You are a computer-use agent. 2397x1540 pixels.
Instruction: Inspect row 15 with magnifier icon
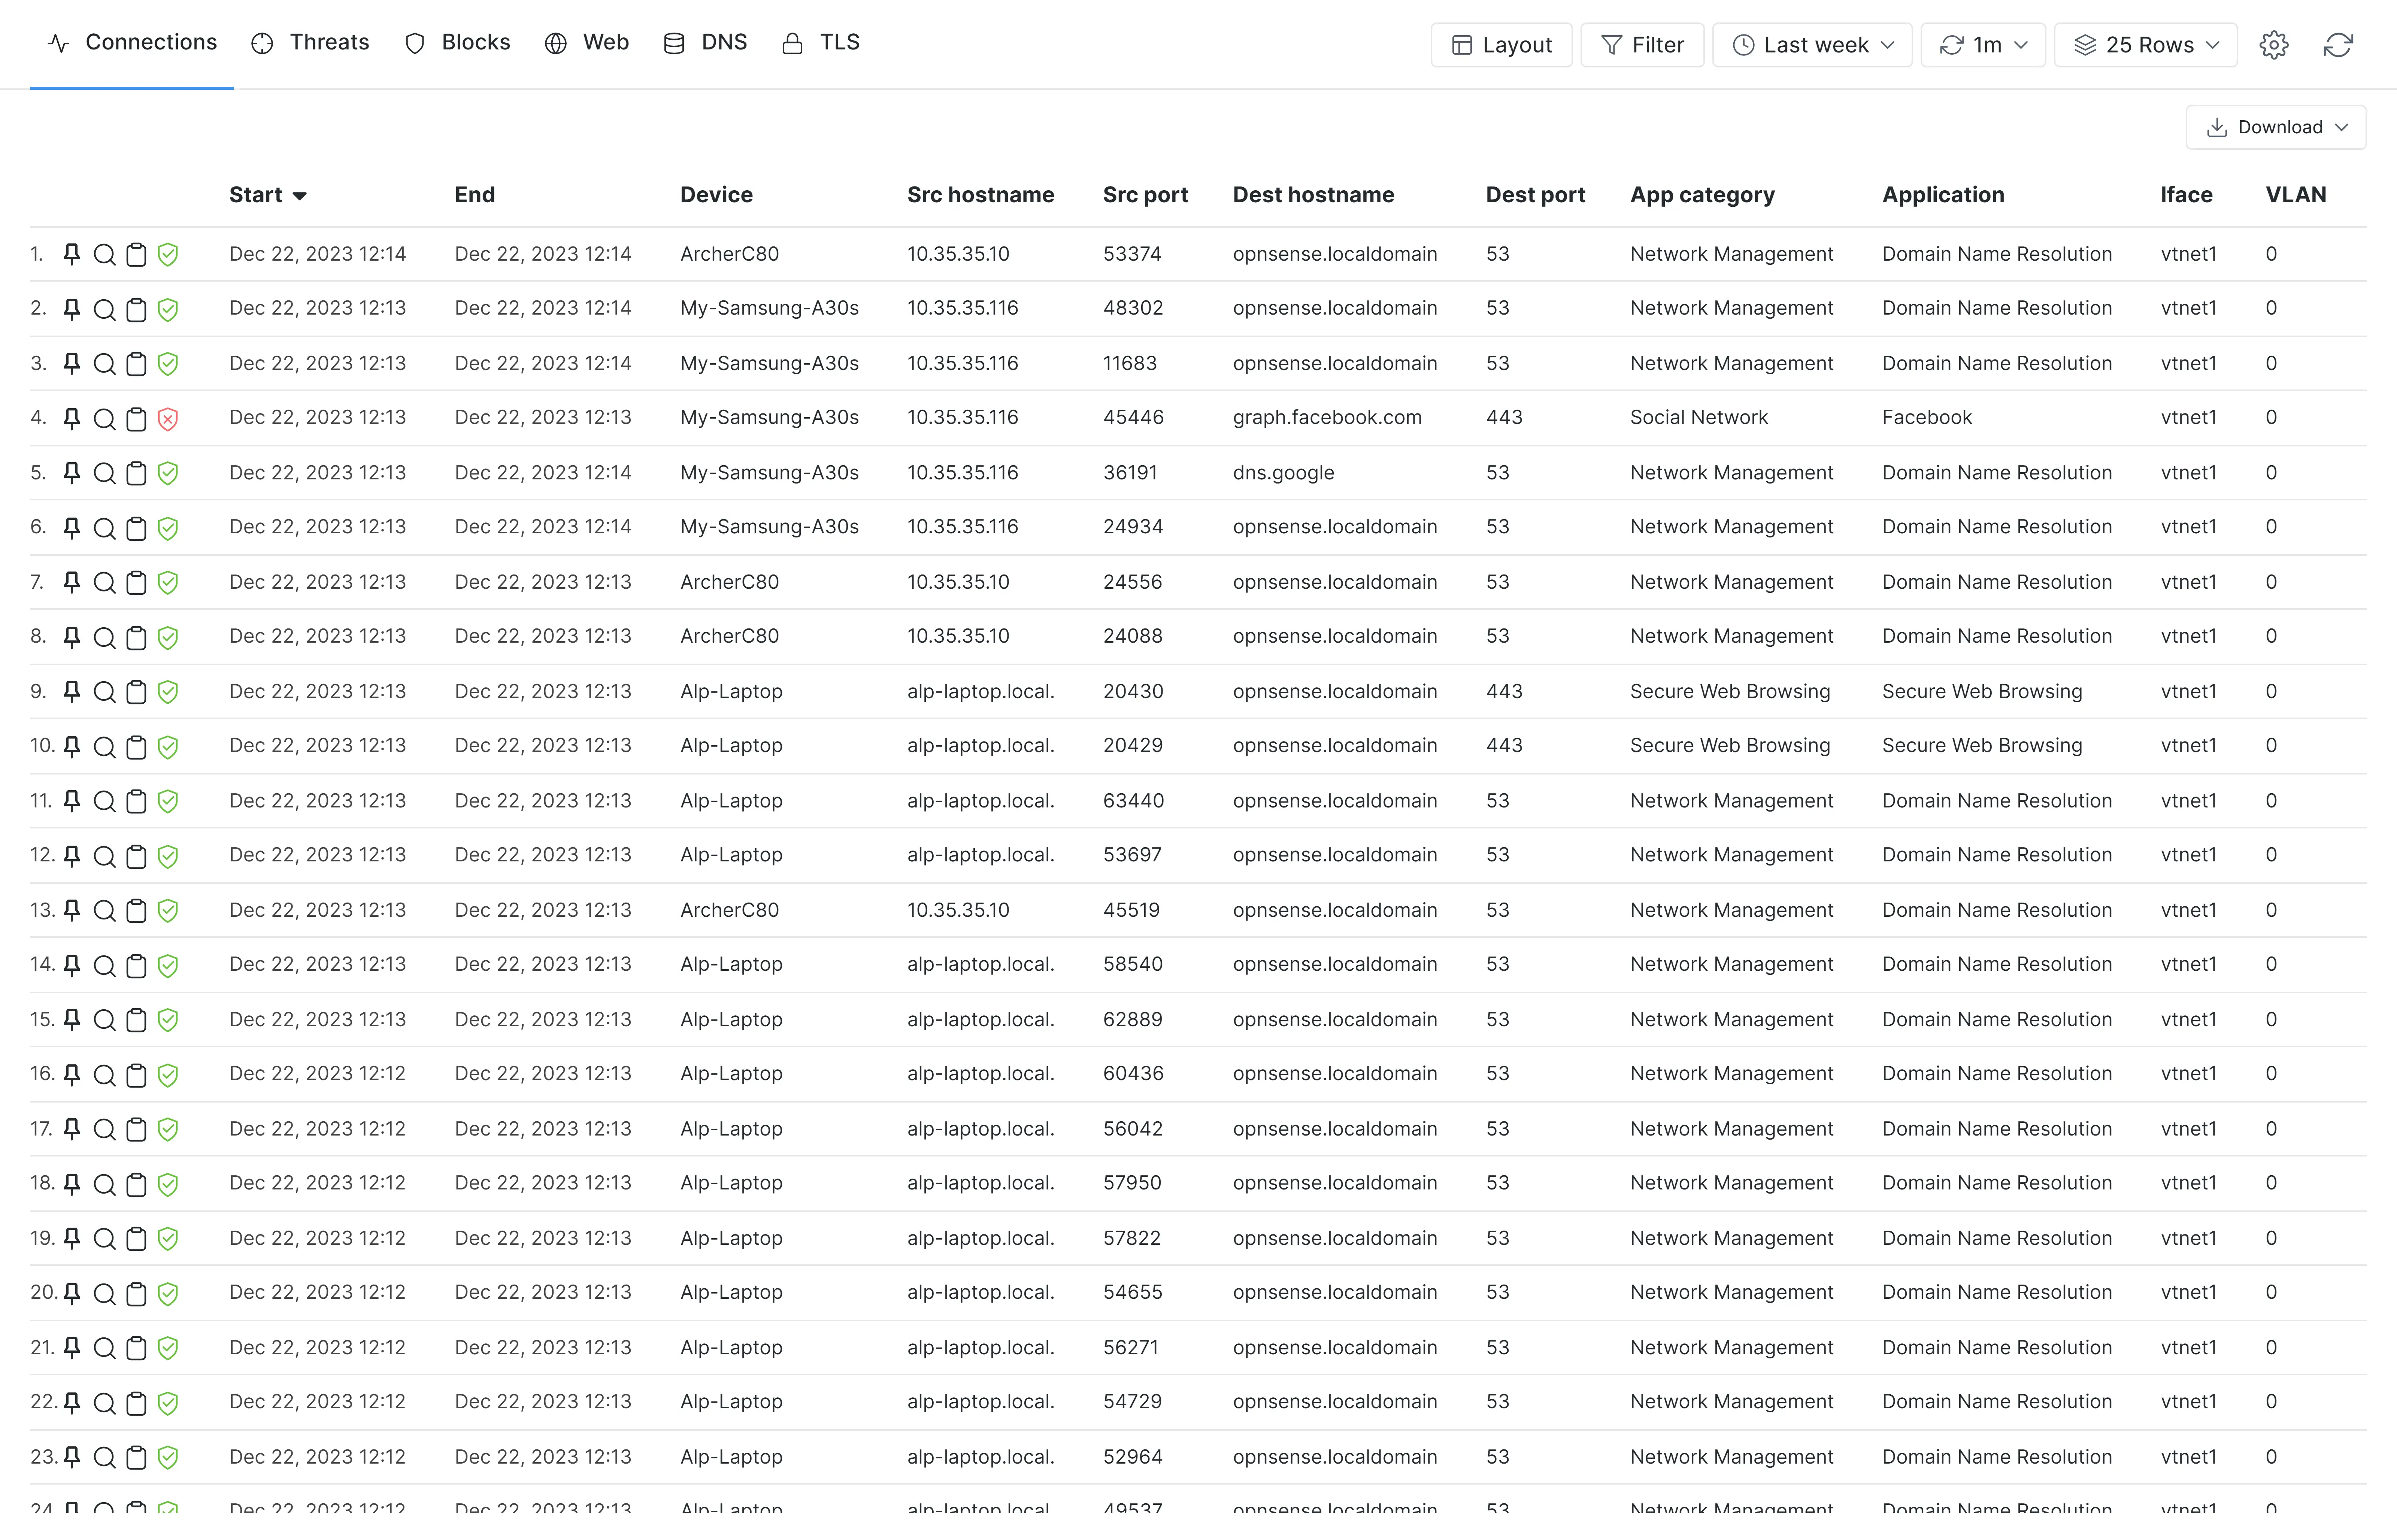pos(104,1020)
